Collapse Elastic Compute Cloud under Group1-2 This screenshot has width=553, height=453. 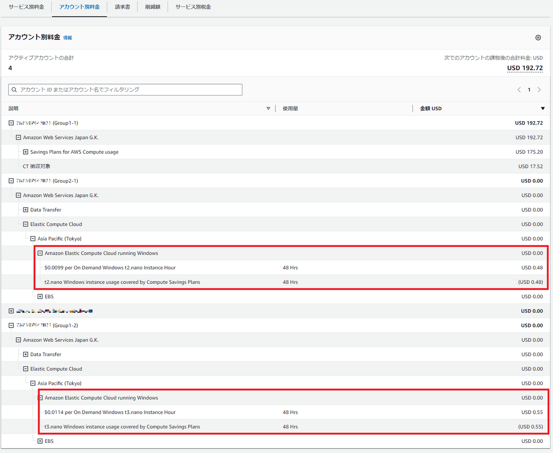pos(25,369)
